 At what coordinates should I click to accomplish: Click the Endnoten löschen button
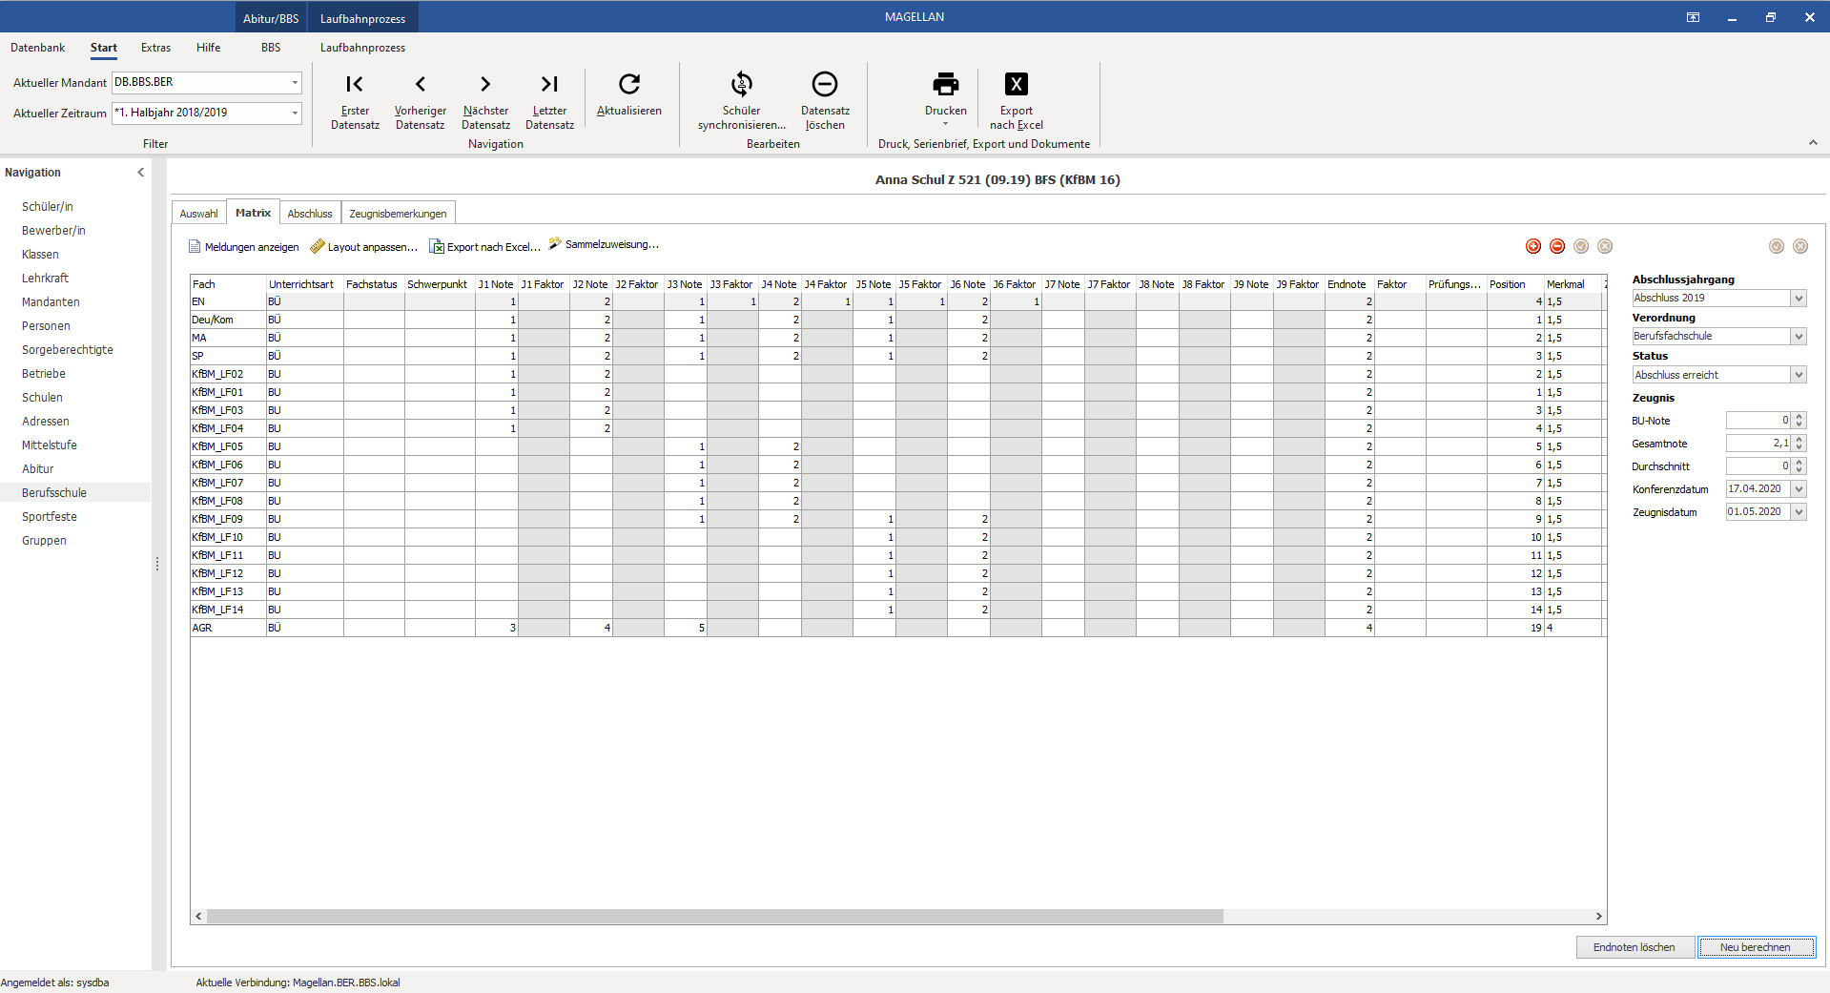pos(1634,947)
